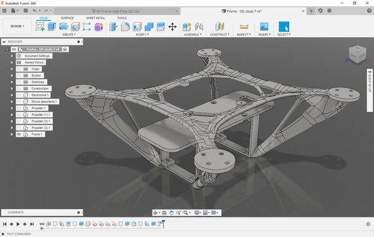
Task: Open the ASSEMBLE menu dropdown
Action: [x=193, y=34]
